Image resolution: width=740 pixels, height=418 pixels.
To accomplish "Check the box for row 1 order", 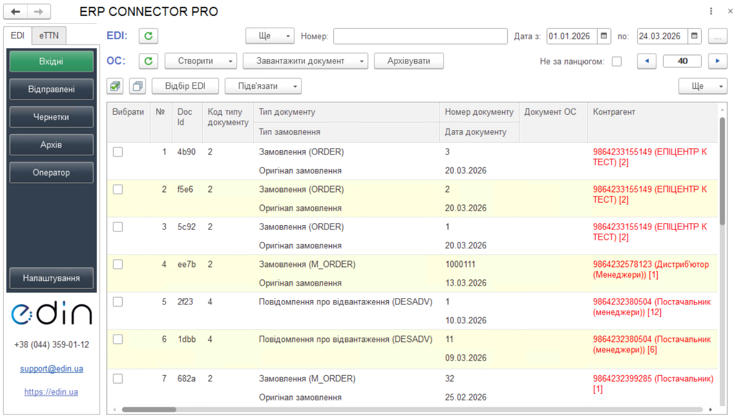I will (x=118, y=152).
